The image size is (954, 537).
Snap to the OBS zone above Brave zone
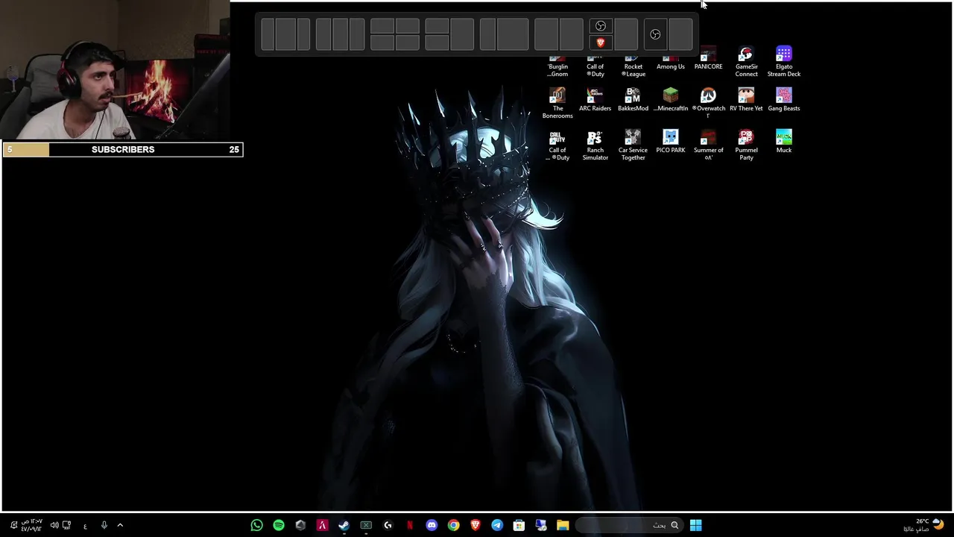click(x=601, y=26)
